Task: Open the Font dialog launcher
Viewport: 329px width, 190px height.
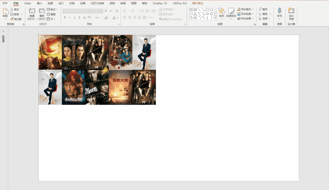Action: 119,25
